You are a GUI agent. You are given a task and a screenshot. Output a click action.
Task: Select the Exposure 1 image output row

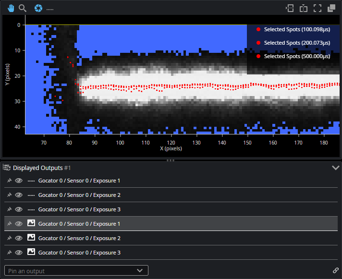(79, 224)
